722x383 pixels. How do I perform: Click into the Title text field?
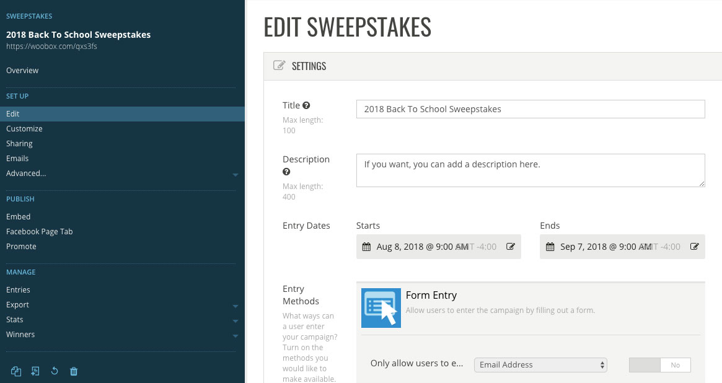(x=530, y=109)
